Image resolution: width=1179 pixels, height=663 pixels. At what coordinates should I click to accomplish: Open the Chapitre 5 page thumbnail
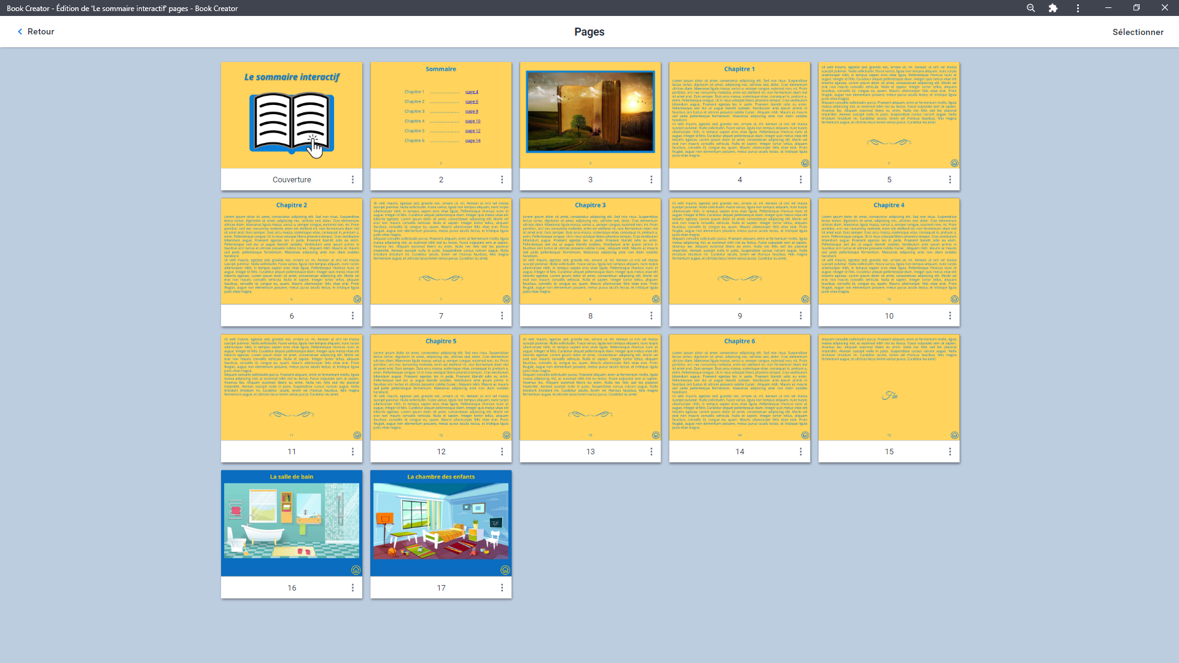coord(441,387)
